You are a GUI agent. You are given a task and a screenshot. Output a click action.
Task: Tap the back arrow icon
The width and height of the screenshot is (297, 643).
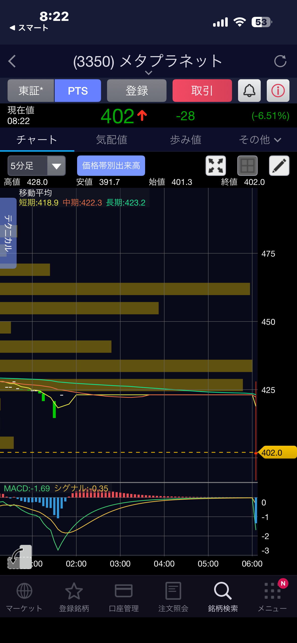[x=12, y=61]
